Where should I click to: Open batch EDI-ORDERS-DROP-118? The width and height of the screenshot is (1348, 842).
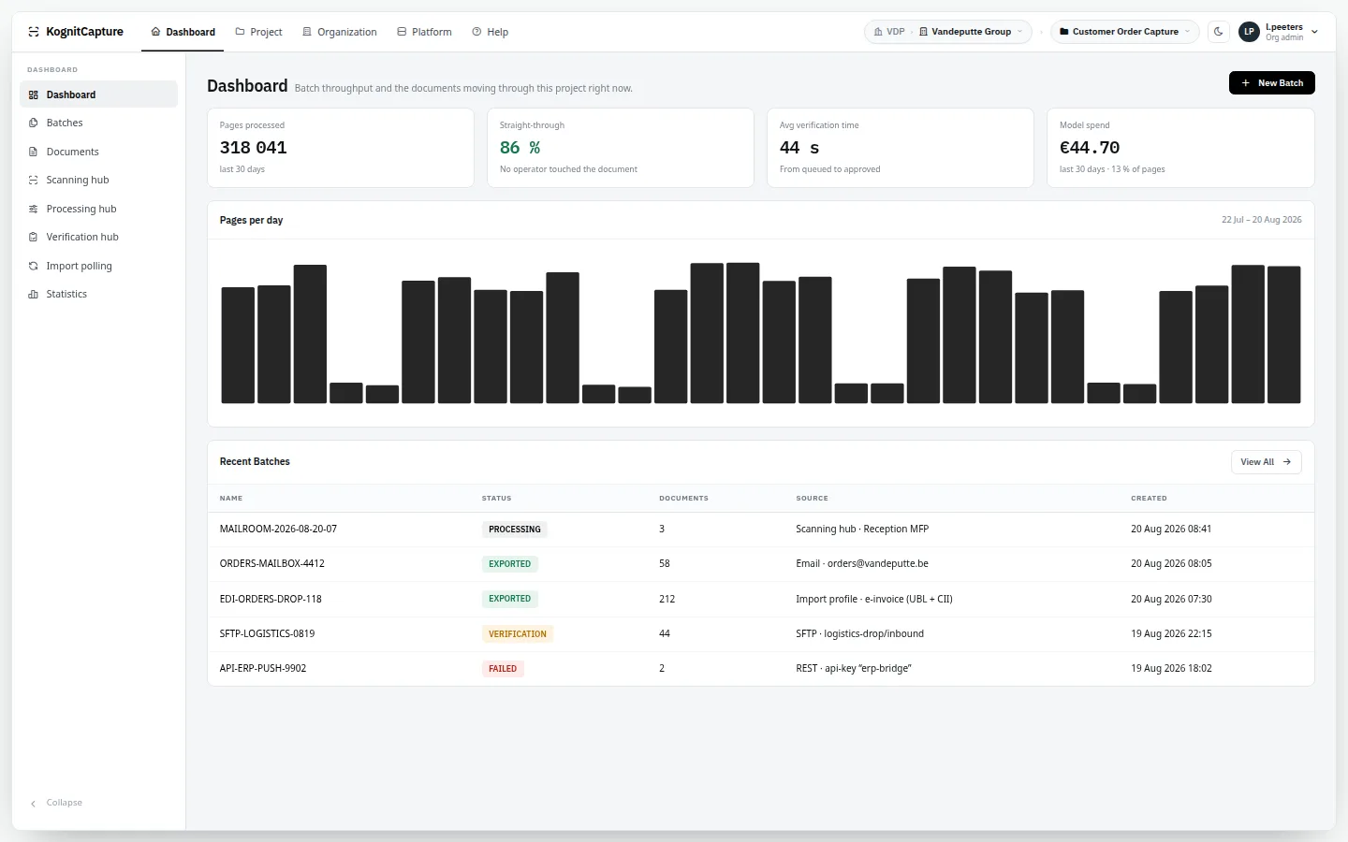[x=271, y=599]
